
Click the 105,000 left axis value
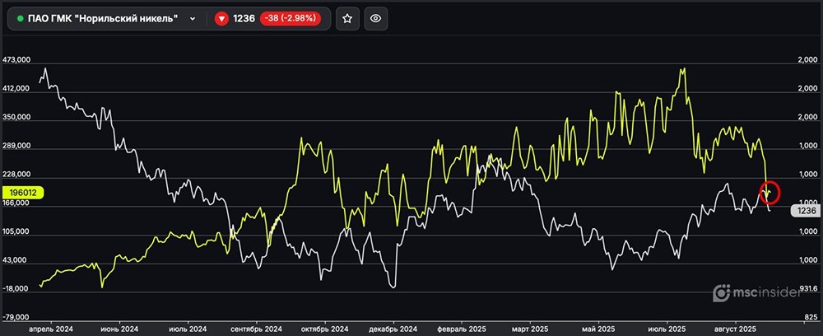(16, 232)
